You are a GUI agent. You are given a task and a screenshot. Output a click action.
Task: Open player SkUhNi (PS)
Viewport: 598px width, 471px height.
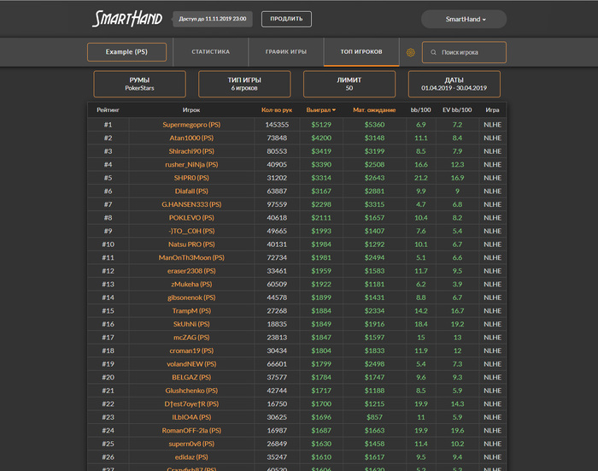191,325
